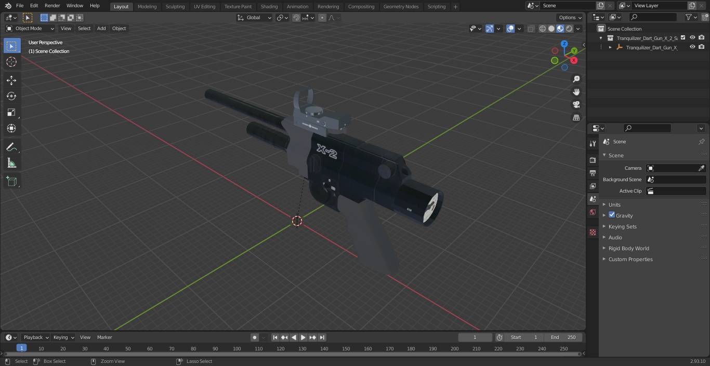Activate the Rotate tool

point(11,96)
